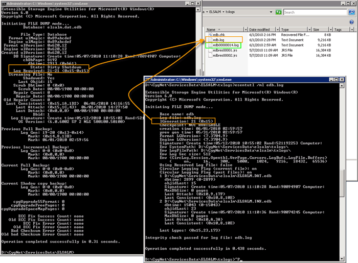Expand breadcrumb arrow before txlogs
This screenshot has height=263, width=358.
coord(223,12)
